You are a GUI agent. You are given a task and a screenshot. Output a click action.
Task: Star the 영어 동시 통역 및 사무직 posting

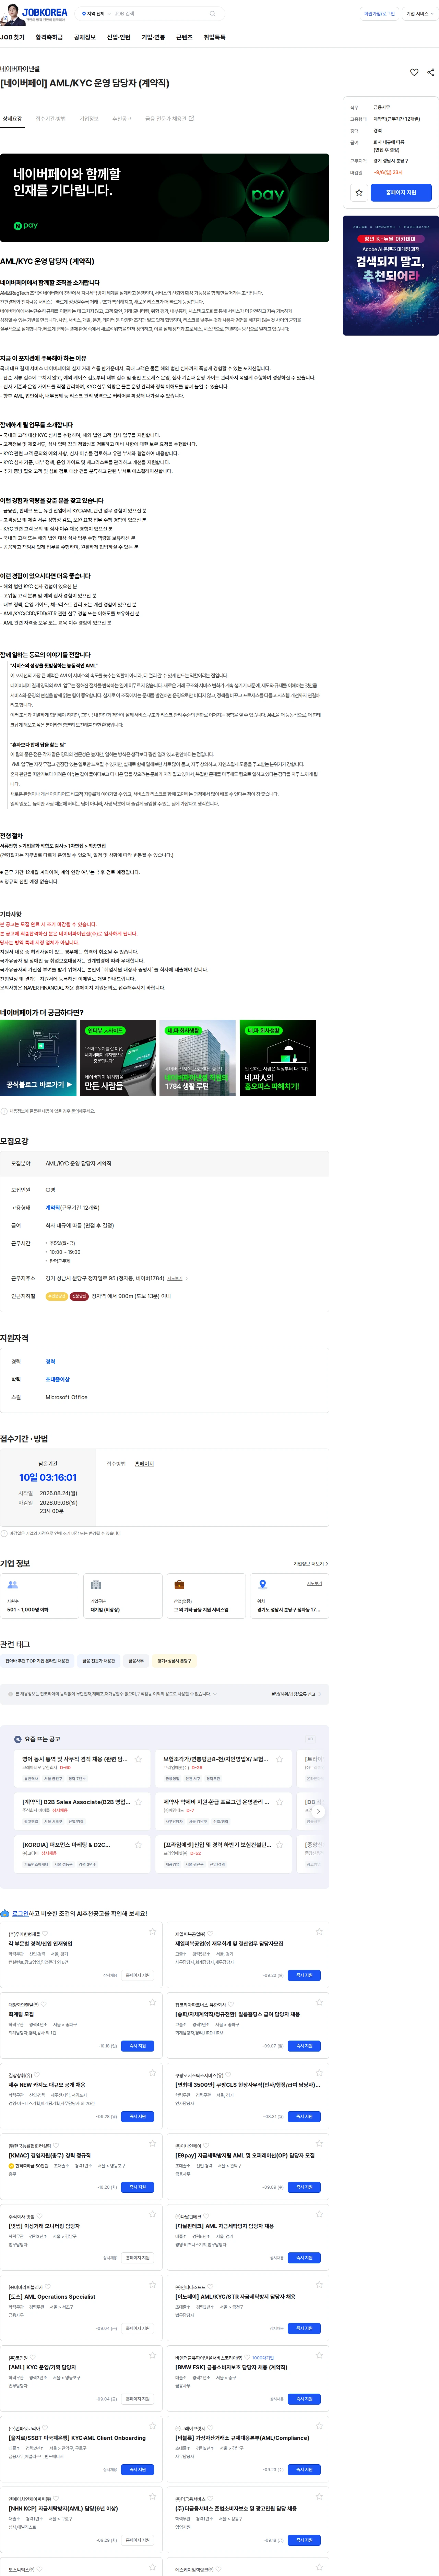pyautogui.click(x=138, y=1759)
